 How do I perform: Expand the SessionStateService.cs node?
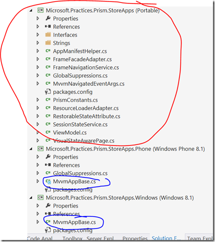tap(38, 124)
